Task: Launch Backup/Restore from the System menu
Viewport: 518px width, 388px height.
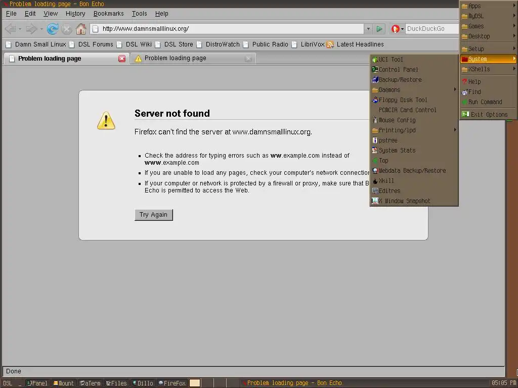Action: pyautogui.click(x=414, y=80)
